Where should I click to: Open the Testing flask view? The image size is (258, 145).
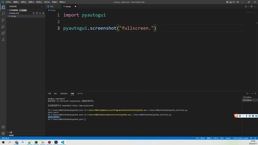tap(3, 39)
